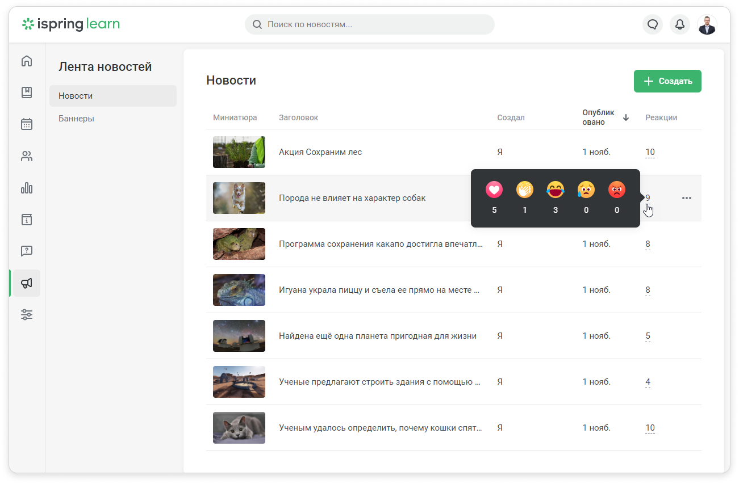Click reactions count 10 for Сохраним лес
The height and width of the screenshot is (484, 739).
pos(650,152)
